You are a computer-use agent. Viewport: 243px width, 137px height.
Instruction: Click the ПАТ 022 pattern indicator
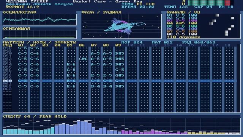coord(162,42)
